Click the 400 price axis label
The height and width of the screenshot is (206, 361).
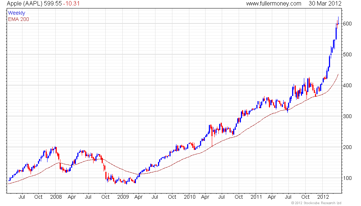[x=347, y=85]
